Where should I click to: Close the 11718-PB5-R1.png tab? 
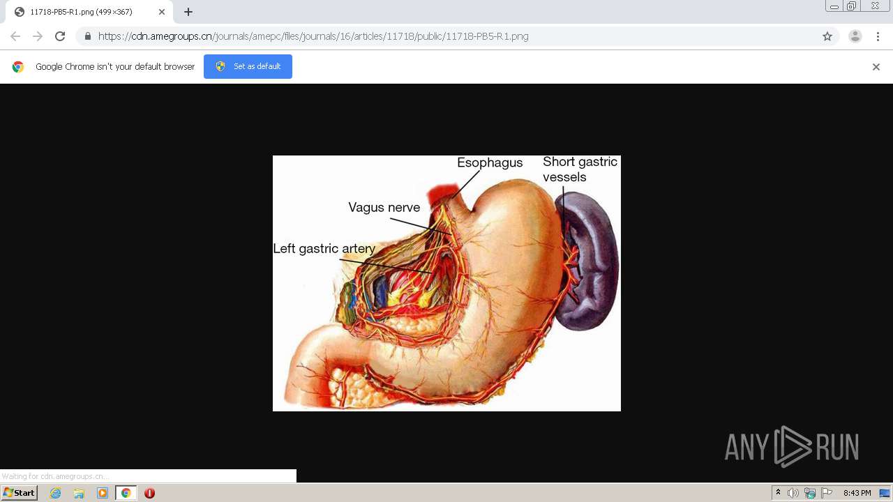click(162, 12)
